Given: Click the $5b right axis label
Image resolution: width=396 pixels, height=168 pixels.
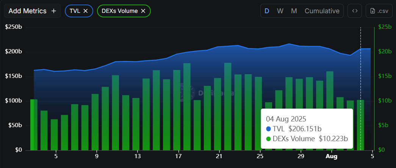Looking at the screenshot, I should click(383, 125).
